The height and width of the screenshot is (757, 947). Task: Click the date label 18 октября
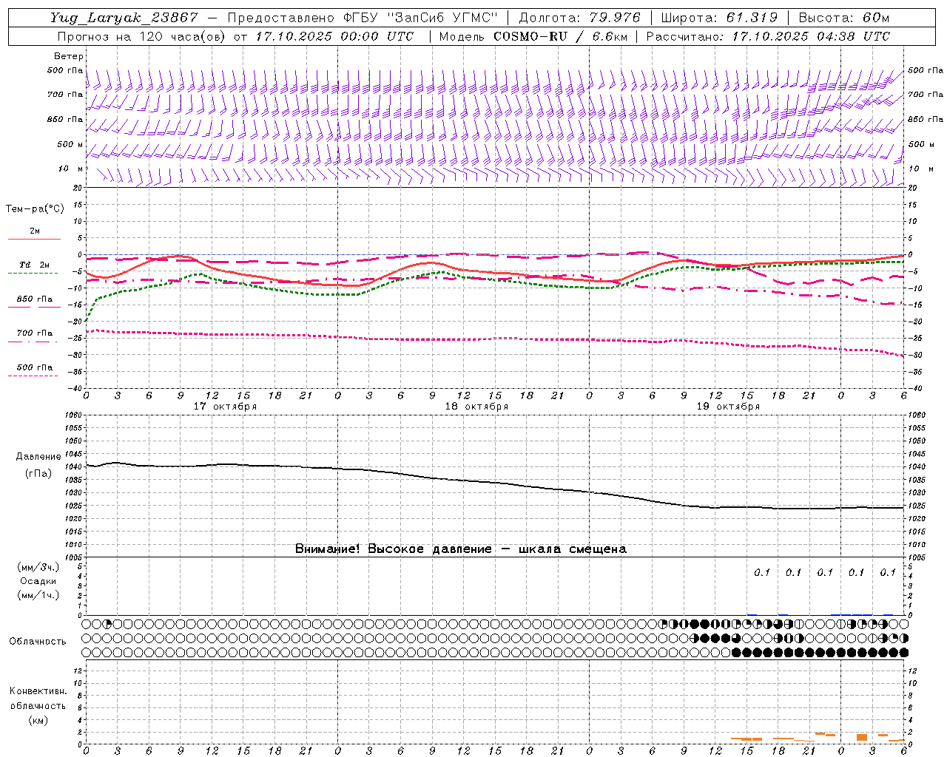(476, 407)
